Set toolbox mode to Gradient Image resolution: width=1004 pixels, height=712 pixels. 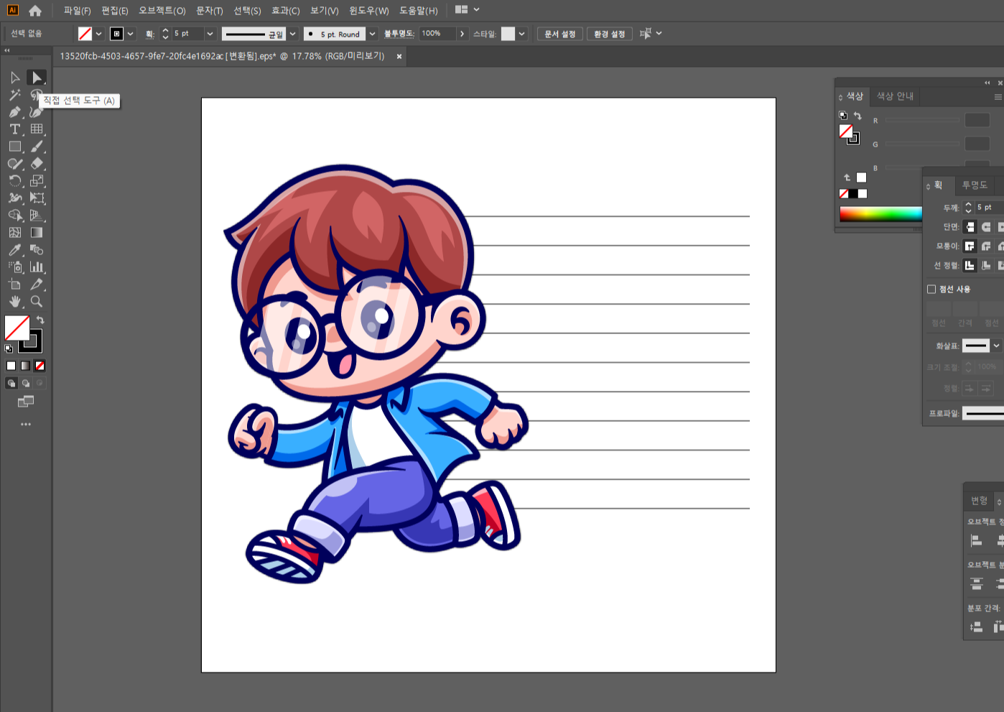click(x=25, y=366)
